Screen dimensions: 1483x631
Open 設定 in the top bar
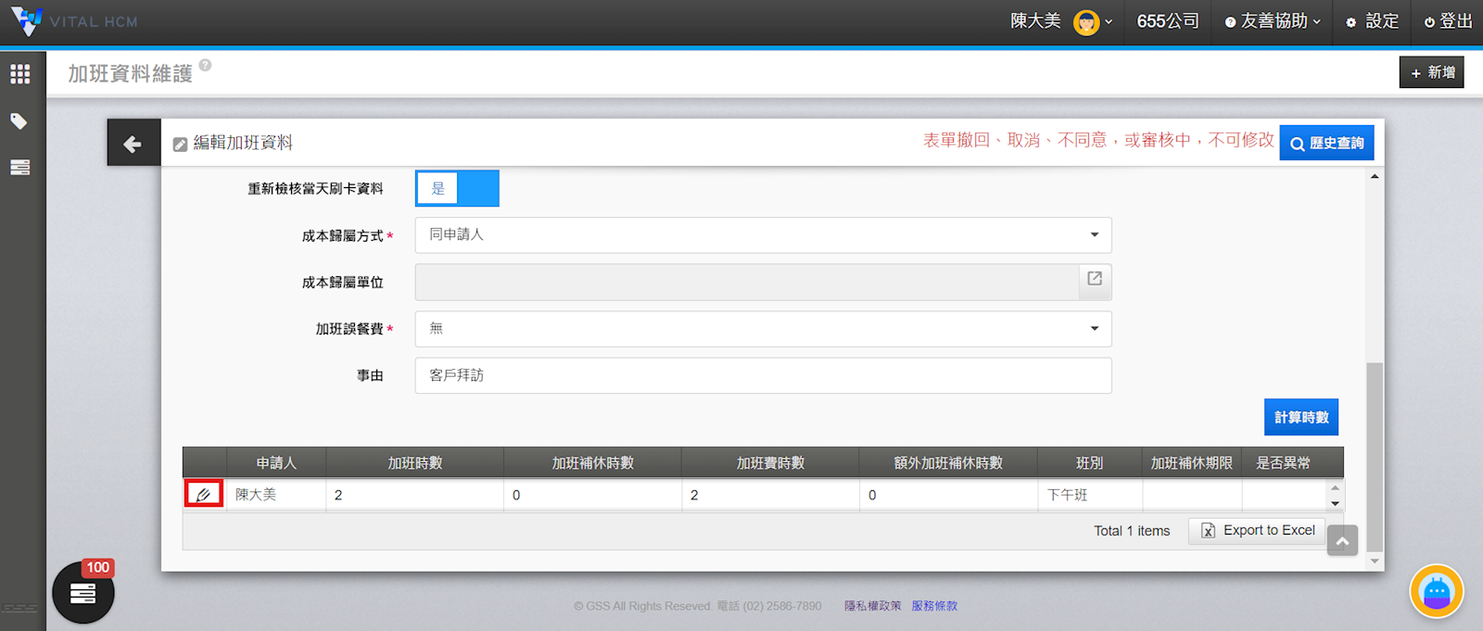click(1373, 21)
